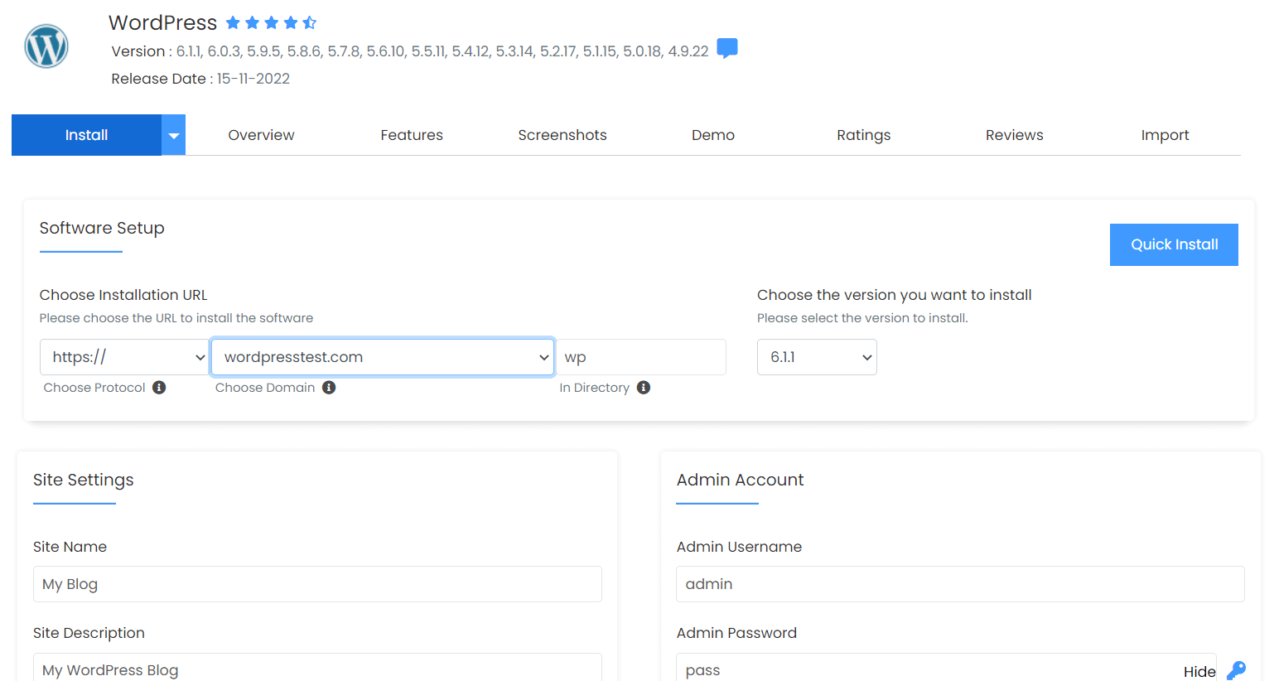Viewport: 1279px width, 681px height.
Task: Switch to the Overview tab
Action: click(261, 135)
